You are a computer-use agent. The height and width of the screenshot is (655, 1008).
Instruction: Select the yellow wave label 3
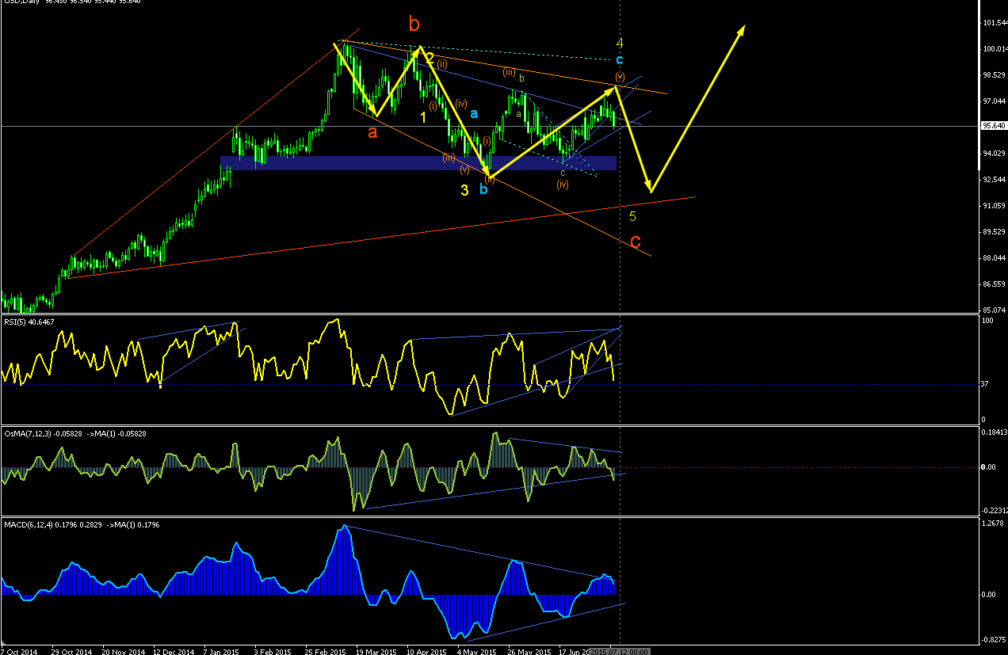coord(464,189)
